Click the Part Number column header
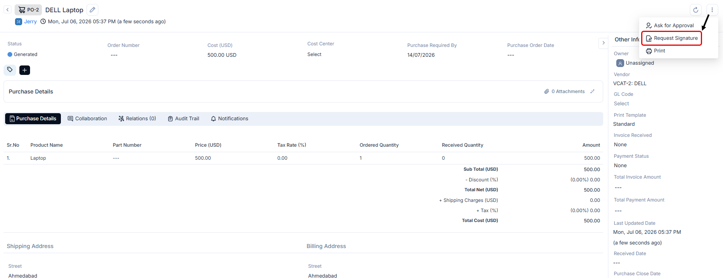 (x=127, y=145)
